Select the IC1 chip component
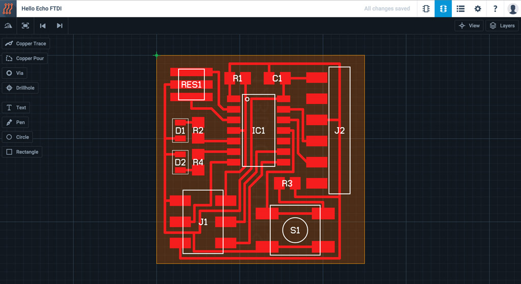Image resolution: width=521 pixels, height=284 pixels. point(258,130)
